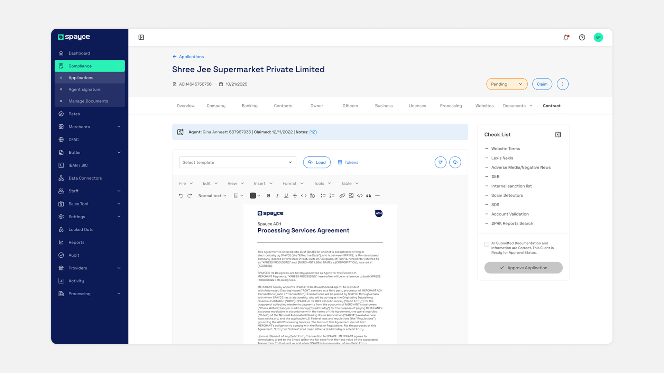Image resolution: width=664 pixels, height=373 pixels.
Task: Collapse the Check List panel
Action: pyautogui.click(x=557, y=134)
